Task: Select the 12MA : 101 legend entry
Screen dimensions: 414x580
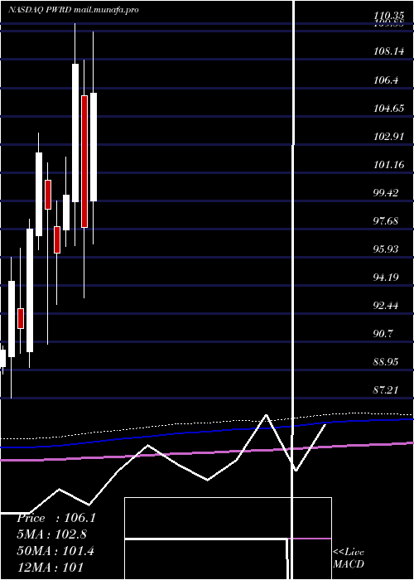Action: (x=50, y=567)
